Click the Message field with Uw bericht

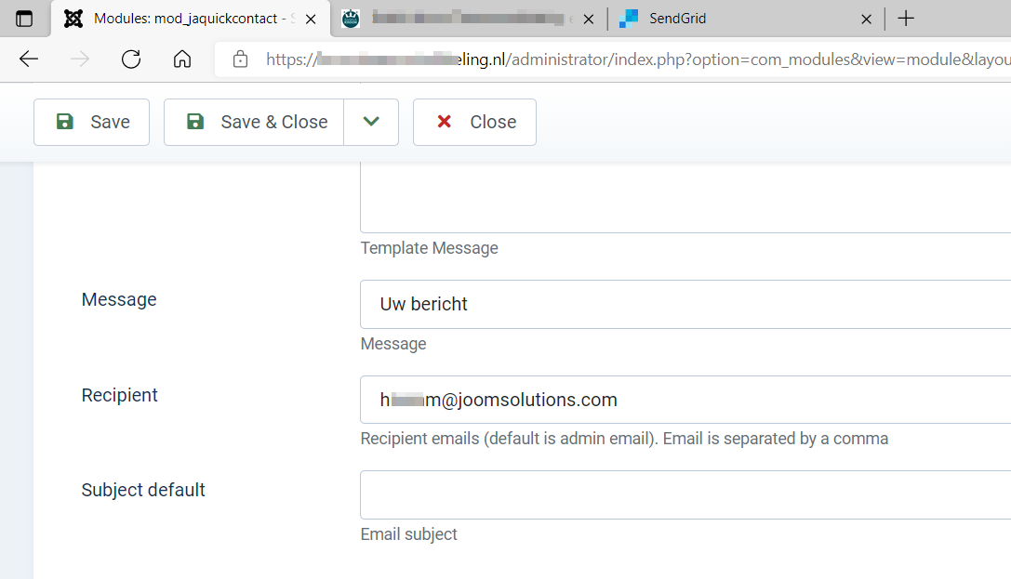[x=685, y=304]
